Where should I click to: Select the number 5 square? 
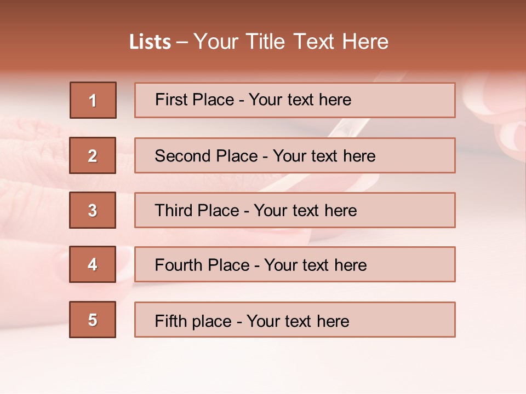[x=93, y=320]
